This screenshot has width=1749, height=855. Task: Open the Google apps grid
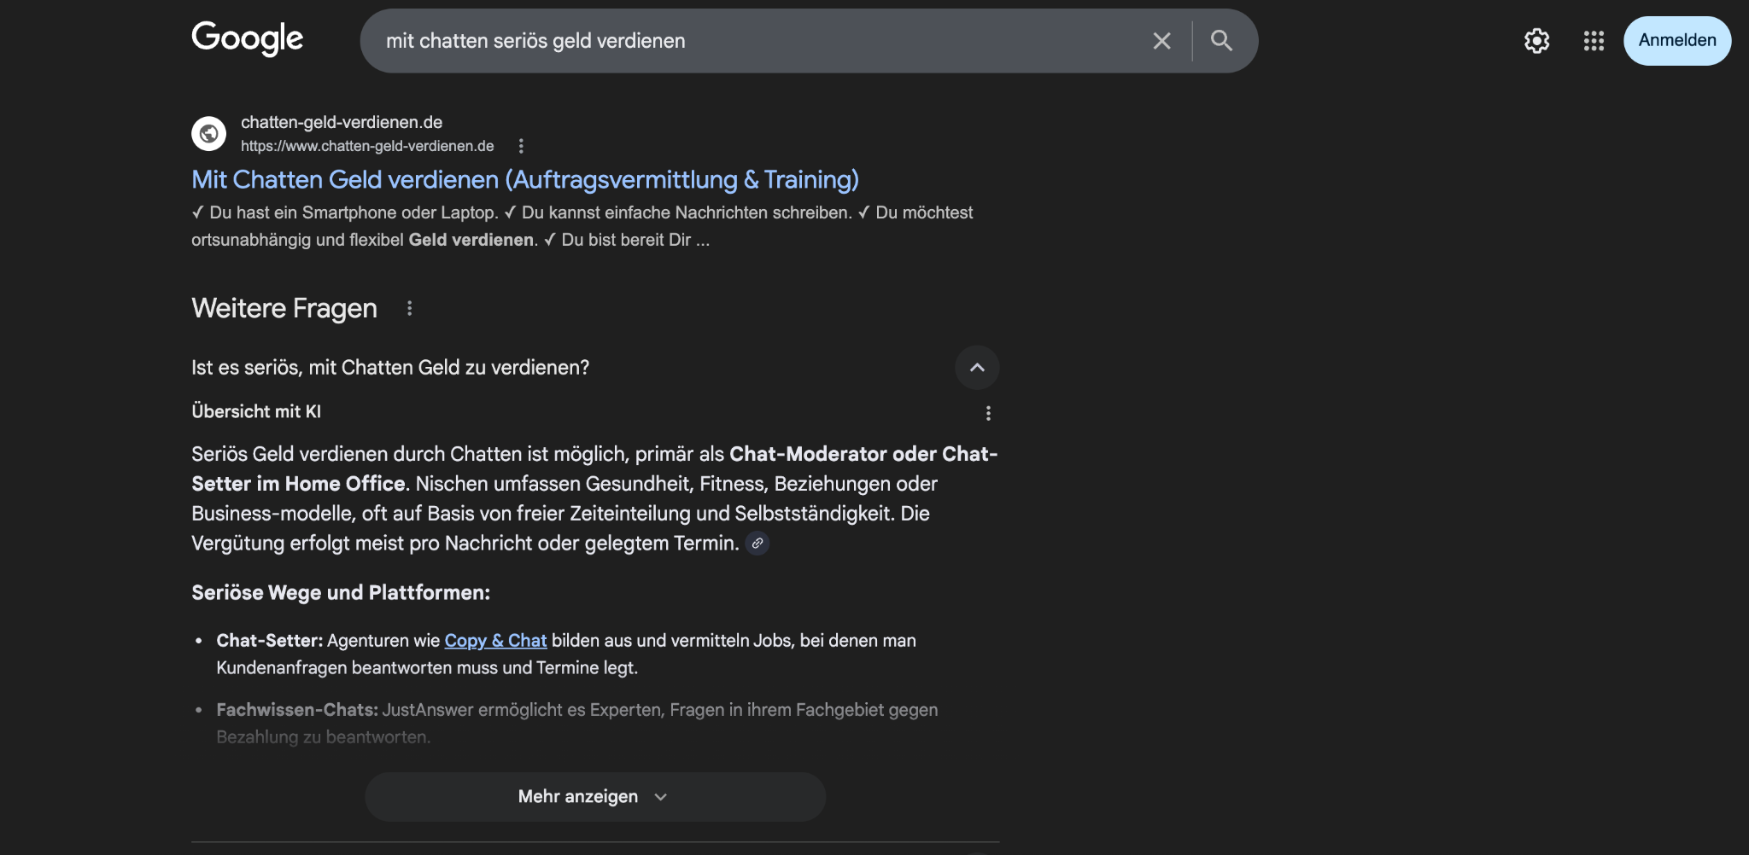1594,41
